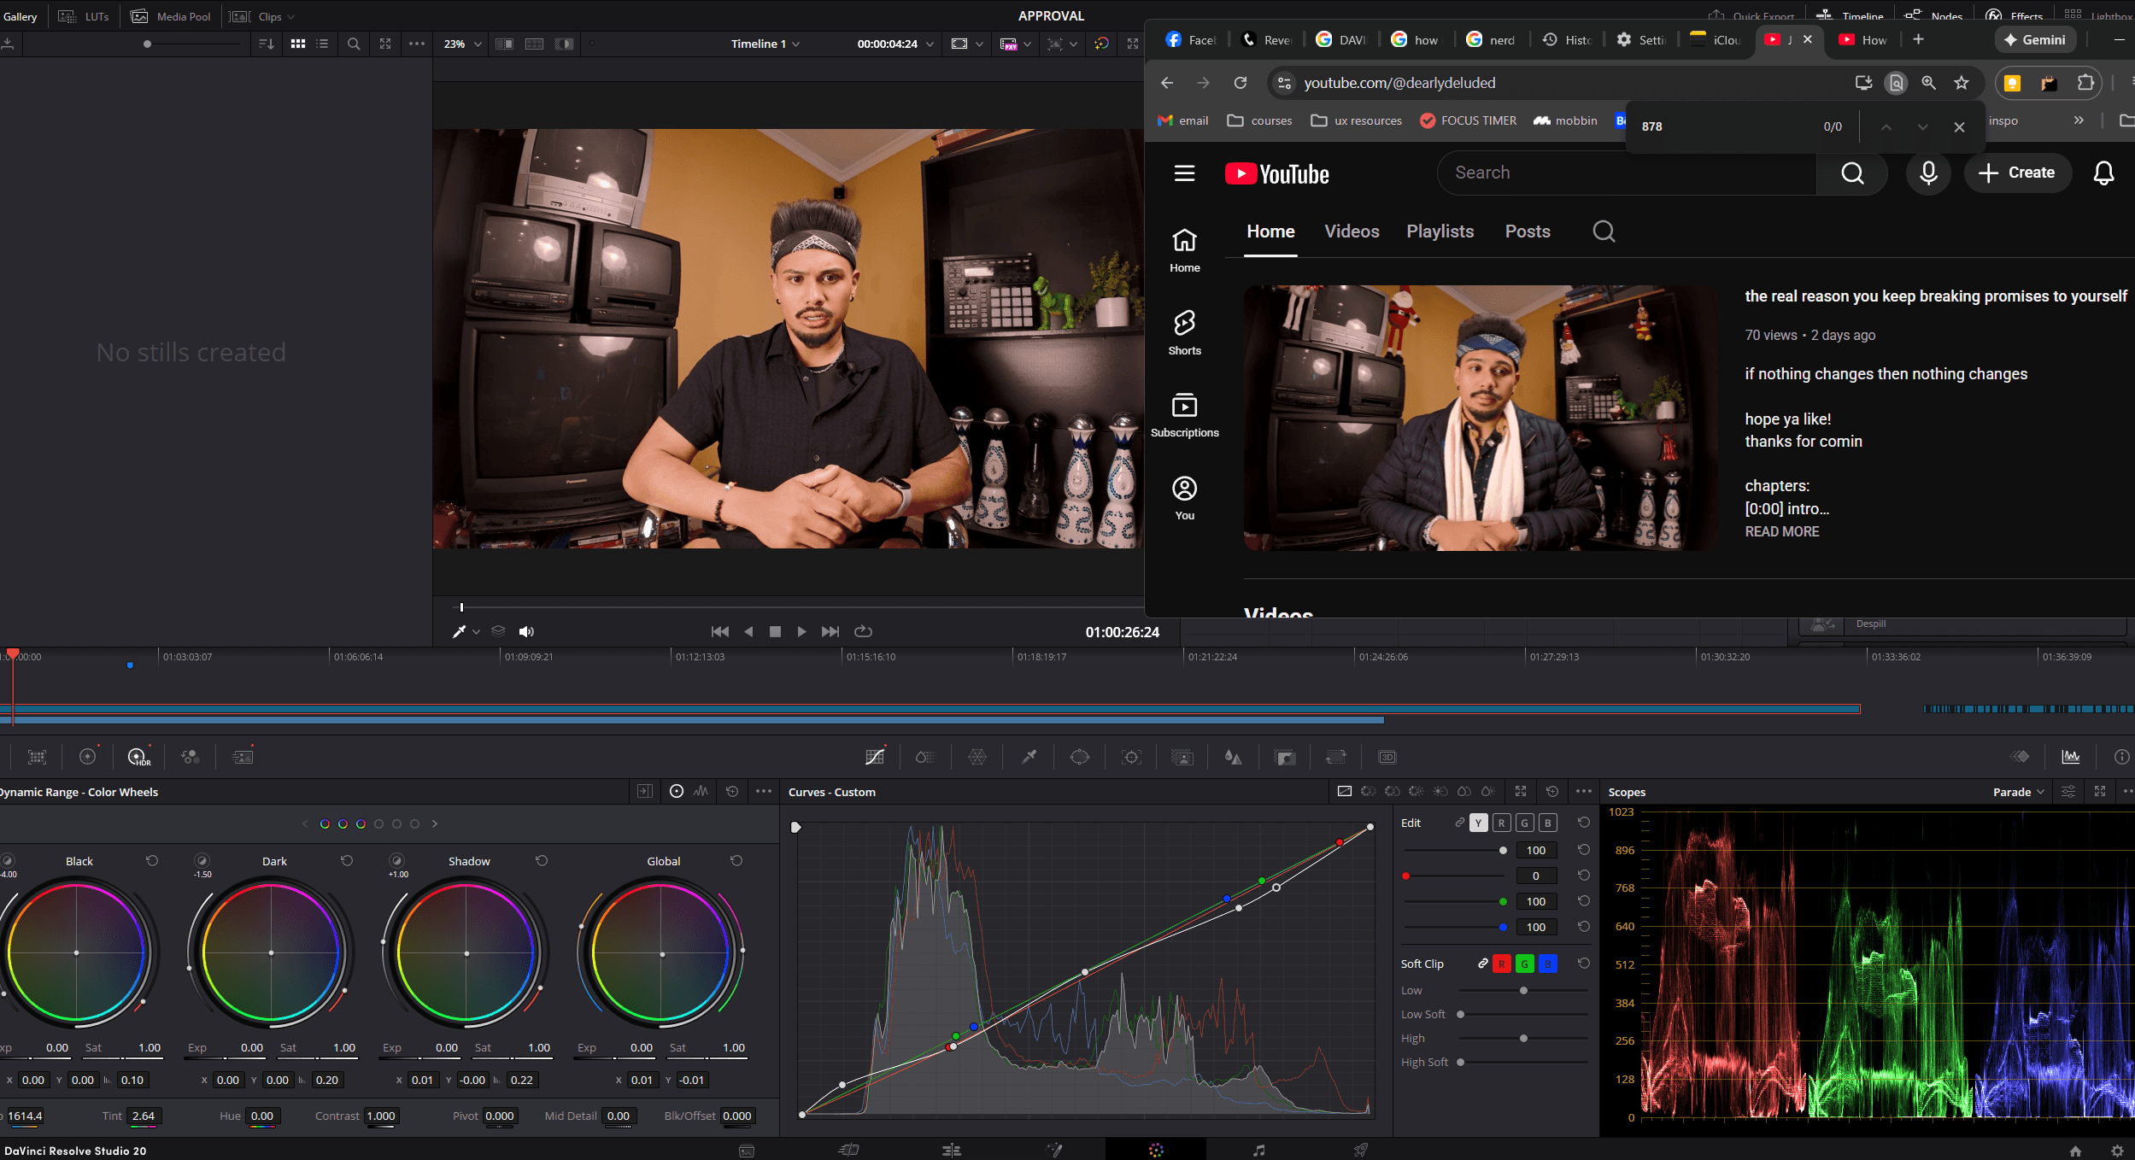Open the 3D palette icon

click(x=1387, y=757)
